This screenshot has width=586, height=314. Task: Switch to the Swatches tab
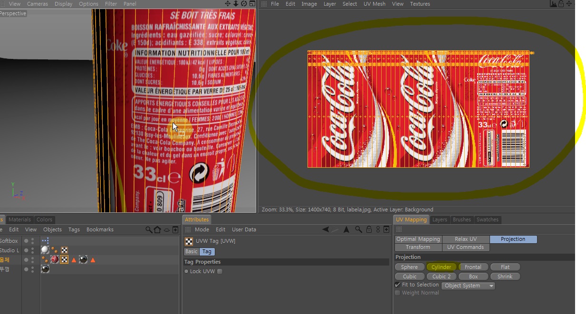488,219
